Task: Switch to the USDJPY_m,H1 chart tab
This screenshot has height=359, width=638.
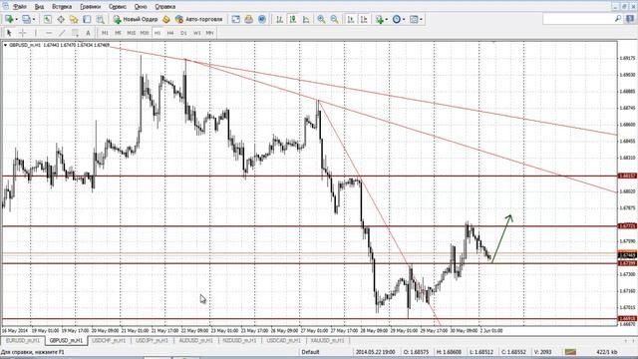Action: tap(152, 341)
